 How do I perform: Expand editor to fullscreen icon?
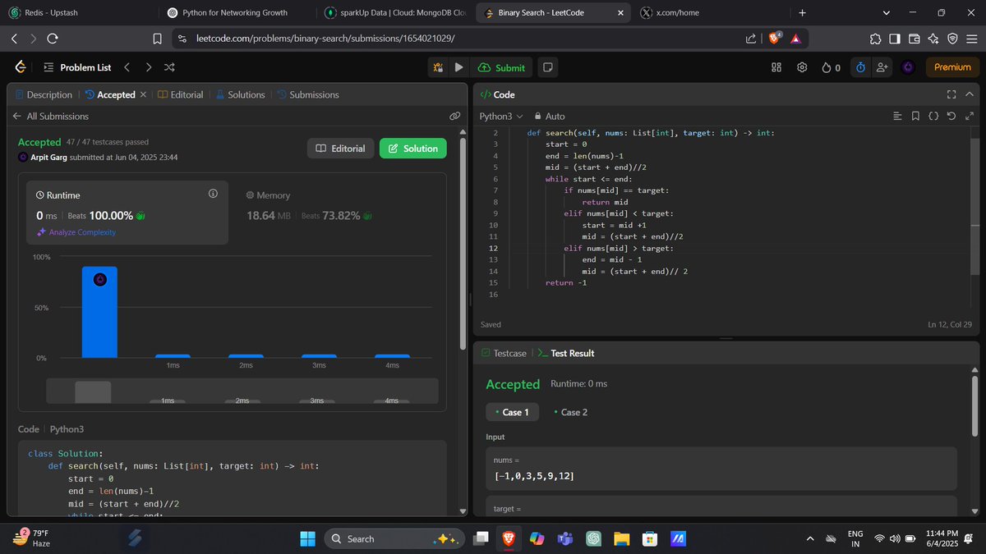(970, 117)
